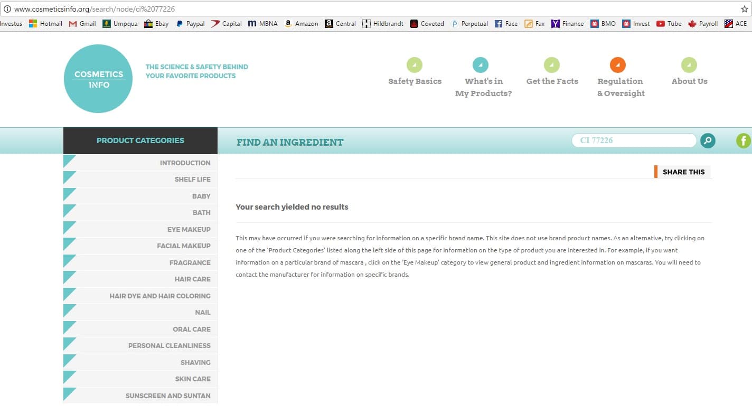Open the green Facebook icon
This screenshot has height=414, width=752.
pyautogui.click(x=744, y=140)
